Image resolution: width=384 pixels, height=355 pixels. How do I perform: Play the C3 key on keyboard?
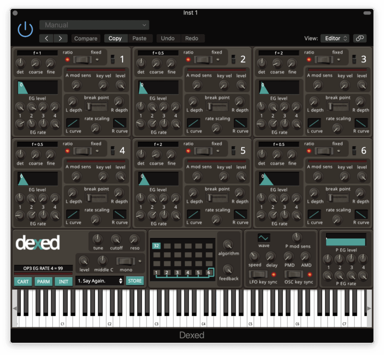pos(157,321)
